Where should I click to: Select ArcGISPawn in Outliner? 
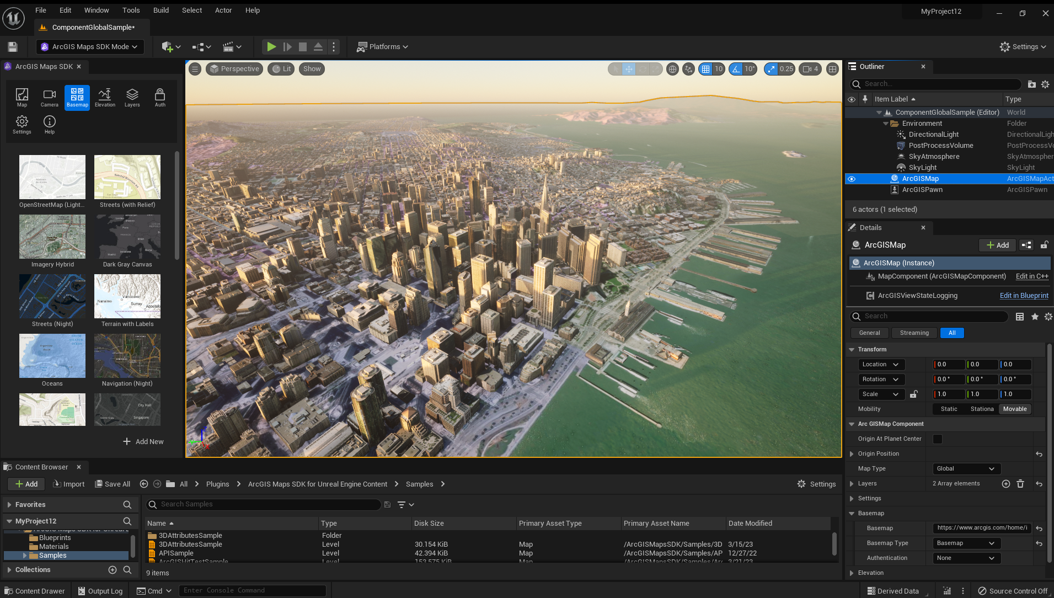(x=922, y=190)
